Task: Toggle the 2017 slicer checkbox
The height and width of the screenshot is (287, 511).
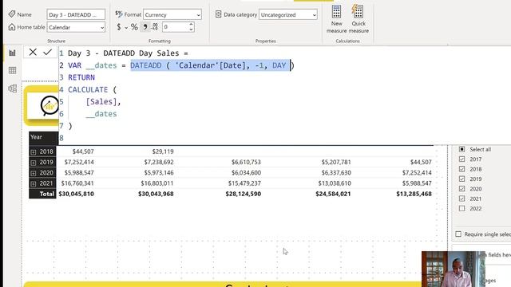Action: pyautogui.click(x=461, y=159)
